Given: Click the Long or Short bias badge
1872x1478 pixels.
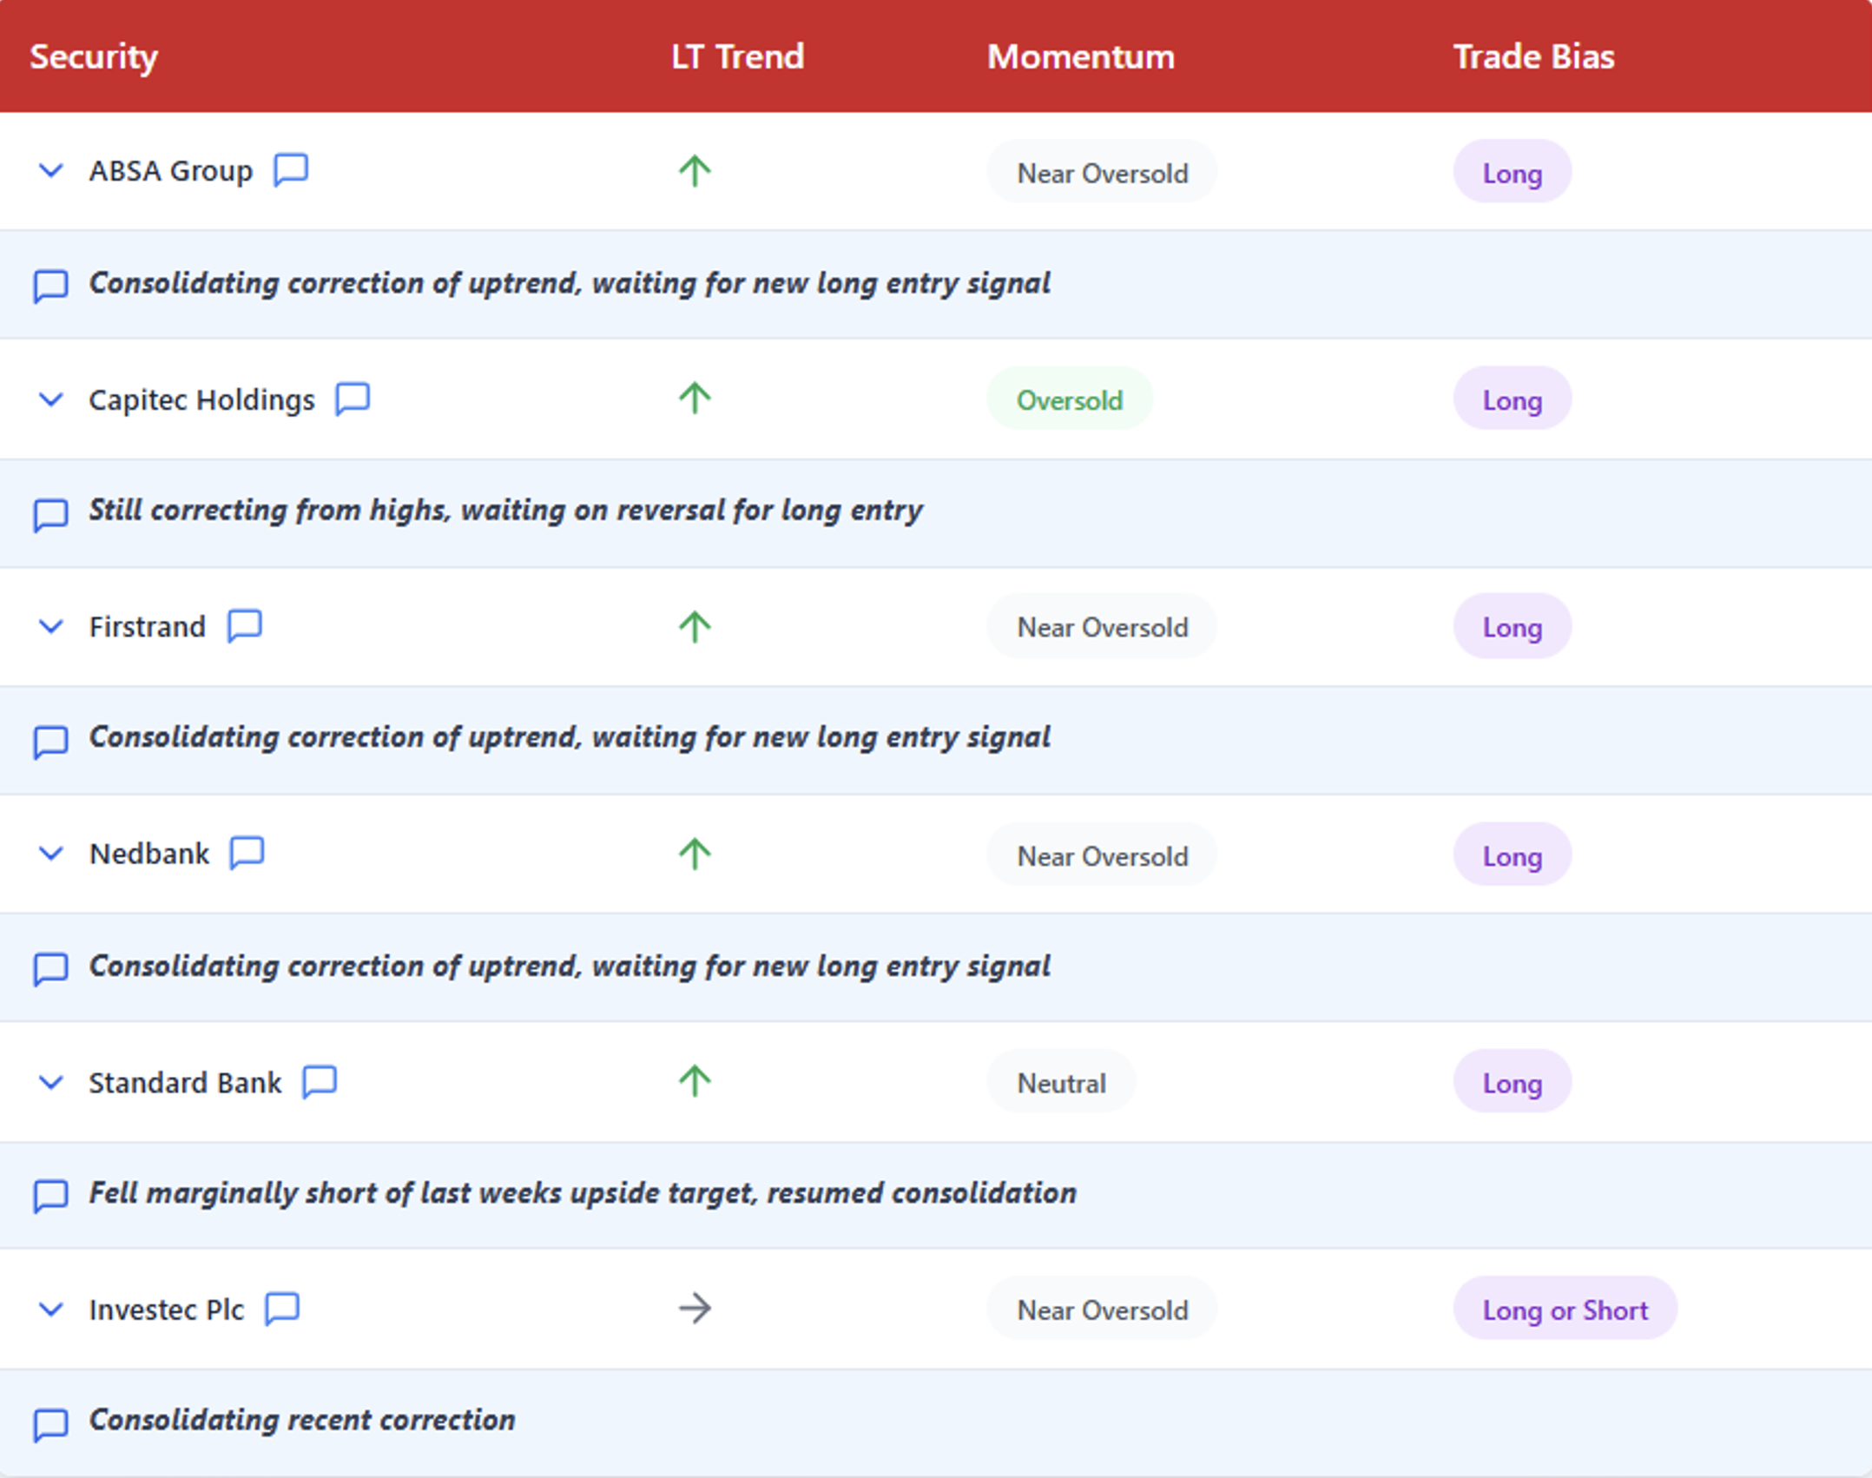Looking at the screenshot, I should 1565,1309.
